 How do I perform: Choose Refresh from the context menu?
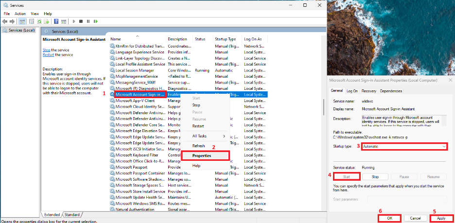click(198, 146)
